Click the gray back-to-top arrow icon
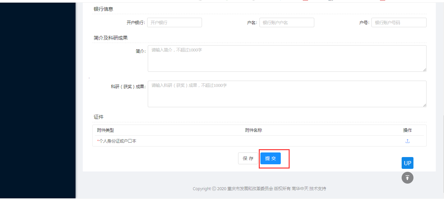444x200 pixels. click(x=407, y=177)
